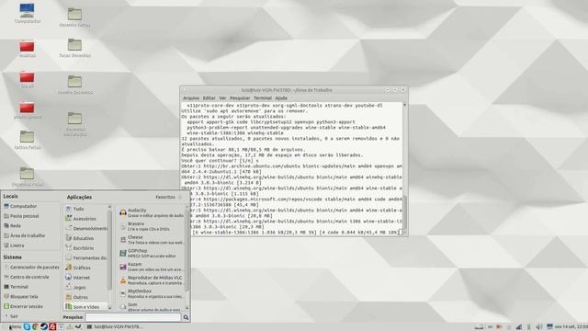Screen dimensions: 588x331
Task: Click the search magnifier button in menu
Action: point(186,317)
